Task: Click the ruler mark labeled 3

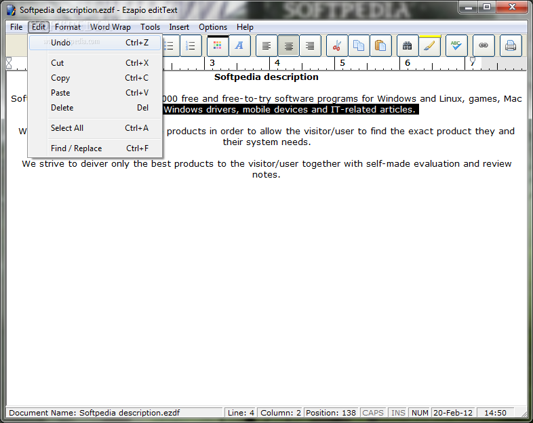Action: [x=212, y=63]
